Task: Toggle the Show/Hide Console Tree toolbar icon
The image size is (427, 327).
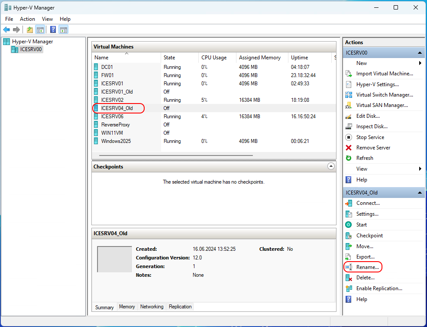Action: (x=40, y=30)
